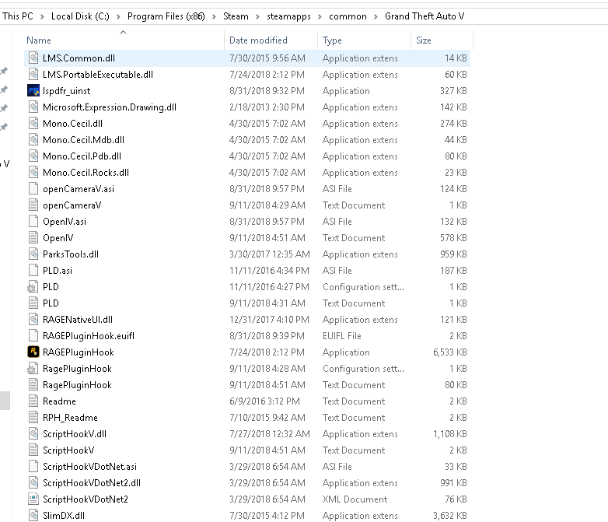Screen dimensions: 608x522
Task: Navigate to steamapps folder breadcrumb
Action: click(x=288, y=16)
